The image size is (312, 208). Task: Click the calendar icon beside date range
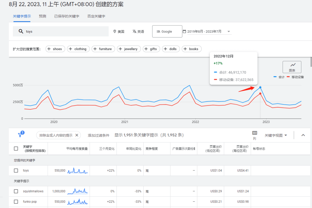[x=184, y=31]
